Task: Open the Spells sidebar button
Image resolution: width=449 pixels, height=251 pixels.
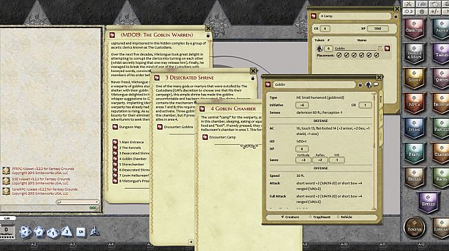Action: 428,203
